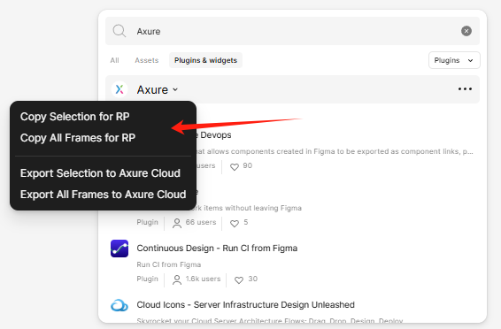Click the heart icon showing 30 likes
The height and width of the screenshot is (329, 501).
239,279
